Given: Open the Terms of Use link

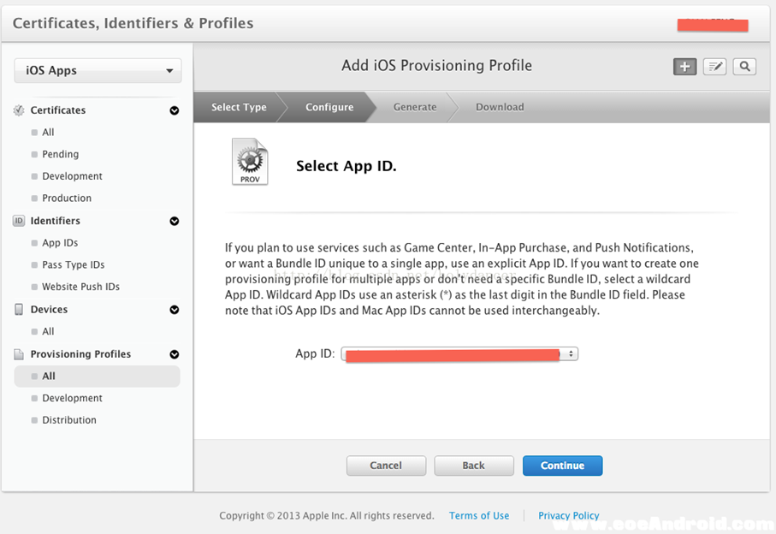Looking at the screenshot, I should pos(479,516).
